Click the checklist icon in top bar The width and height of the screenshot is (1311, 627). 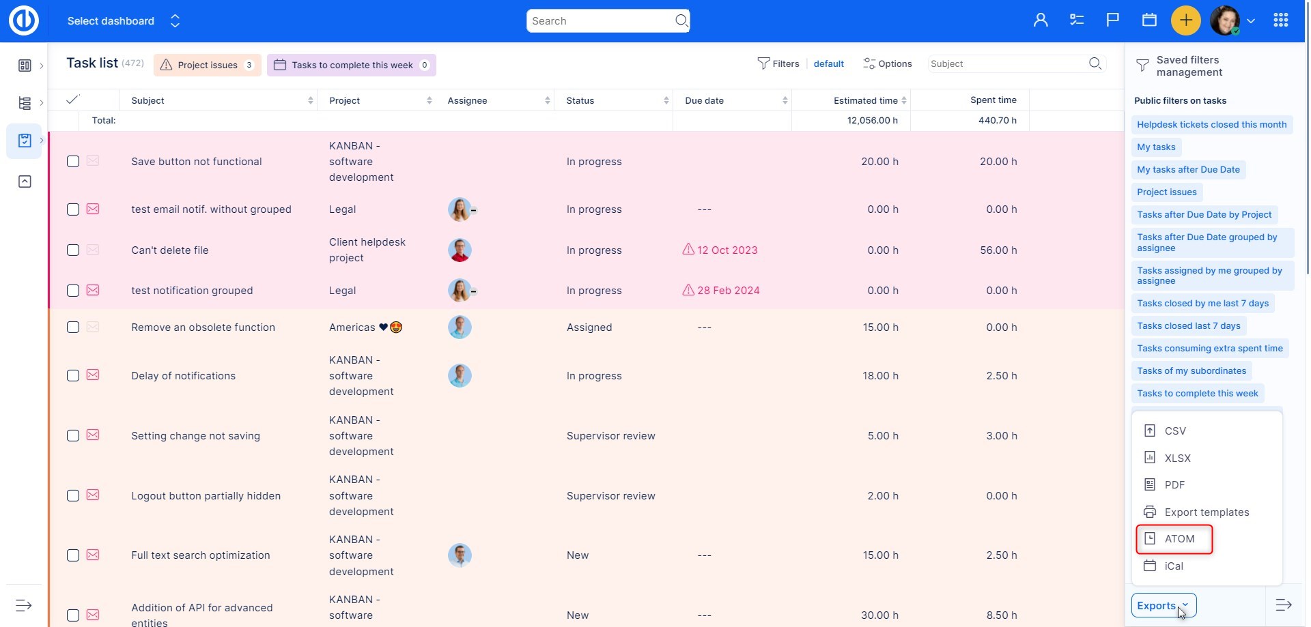(1077, 20)
